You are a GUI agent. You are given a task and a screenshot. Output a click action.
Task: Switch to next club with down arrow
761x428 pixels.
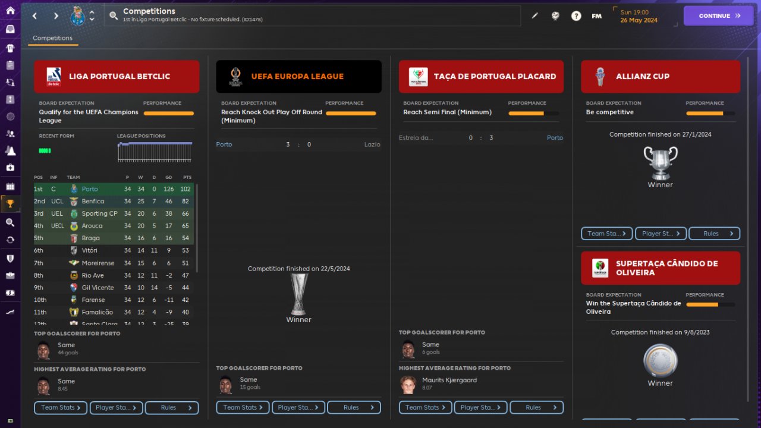click(x=92, y=20)
